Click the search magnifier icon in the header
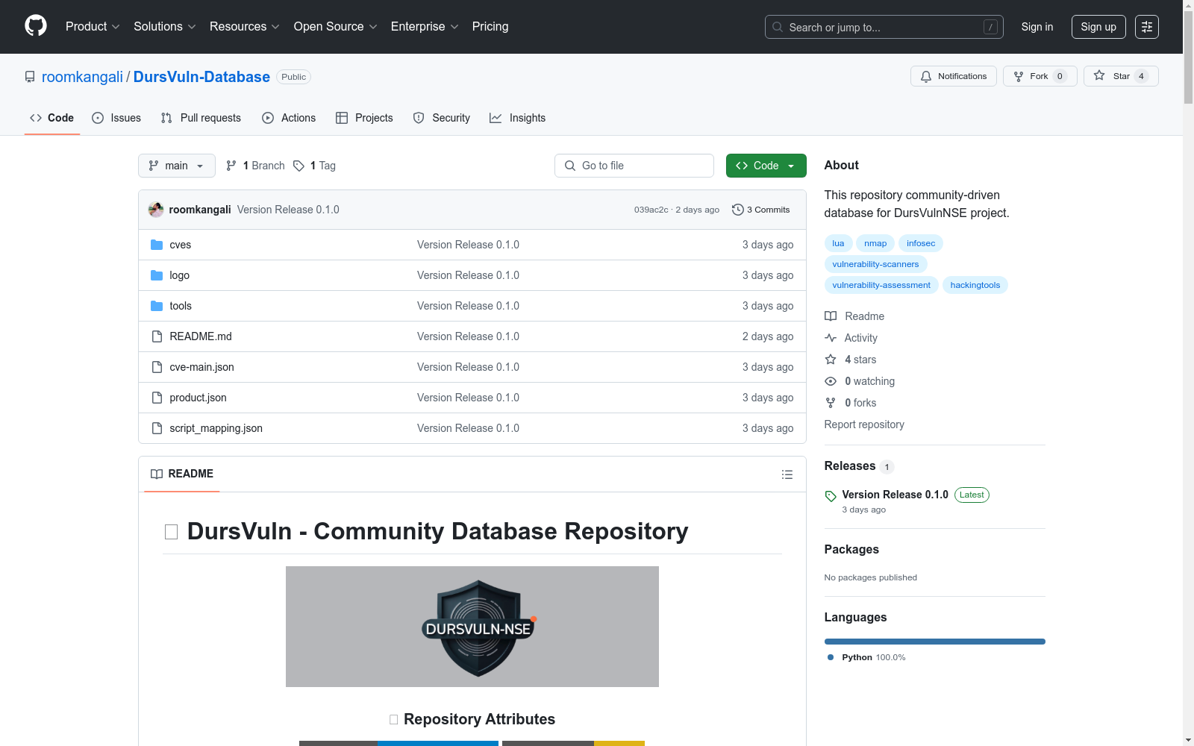 pyautogui.click(x=778, y=27)
